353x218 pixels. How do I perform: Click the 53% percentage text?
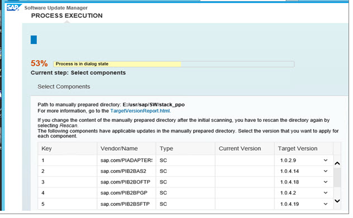tap(39, 63)
